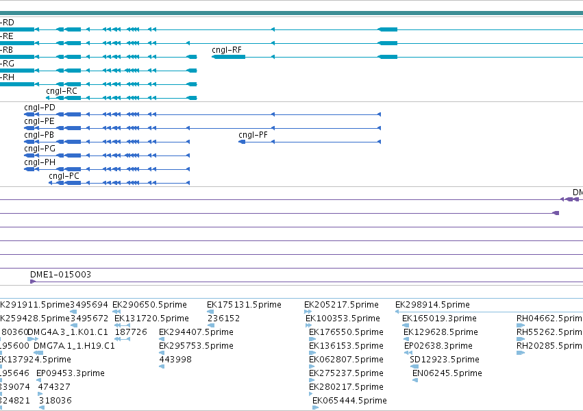Click the 187726 alignment feature
Viewport: 583px width, 411px height.
coord(123,339)
